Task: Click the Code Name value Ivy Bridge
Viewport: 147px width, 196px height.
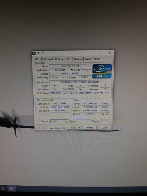Action: pyautogui.click(x=60, y=70)
